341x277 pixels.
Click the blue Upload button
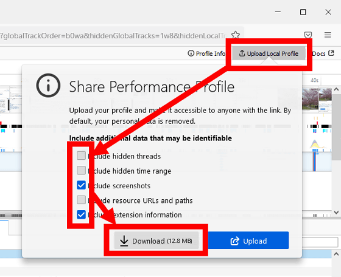coord(248,241)
